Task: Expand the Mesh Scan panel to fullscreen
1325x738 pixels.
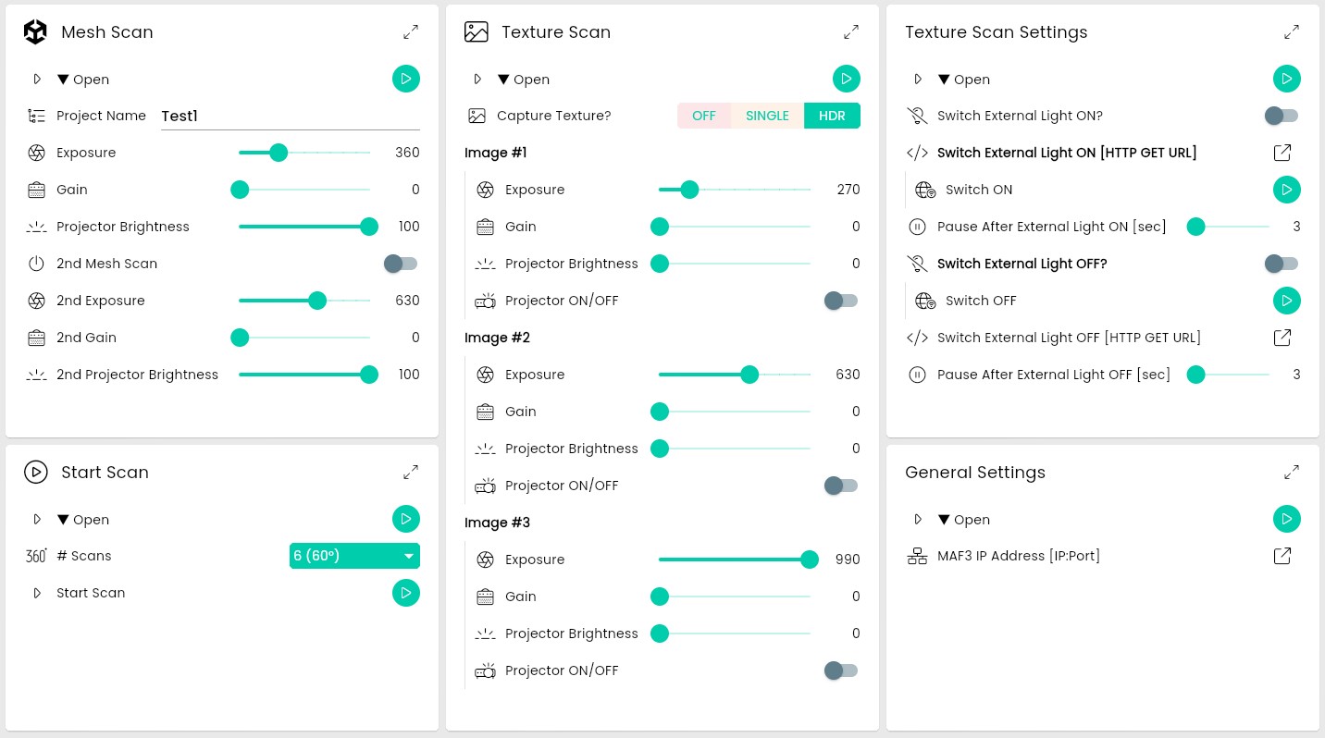Action: coord(411,32)
